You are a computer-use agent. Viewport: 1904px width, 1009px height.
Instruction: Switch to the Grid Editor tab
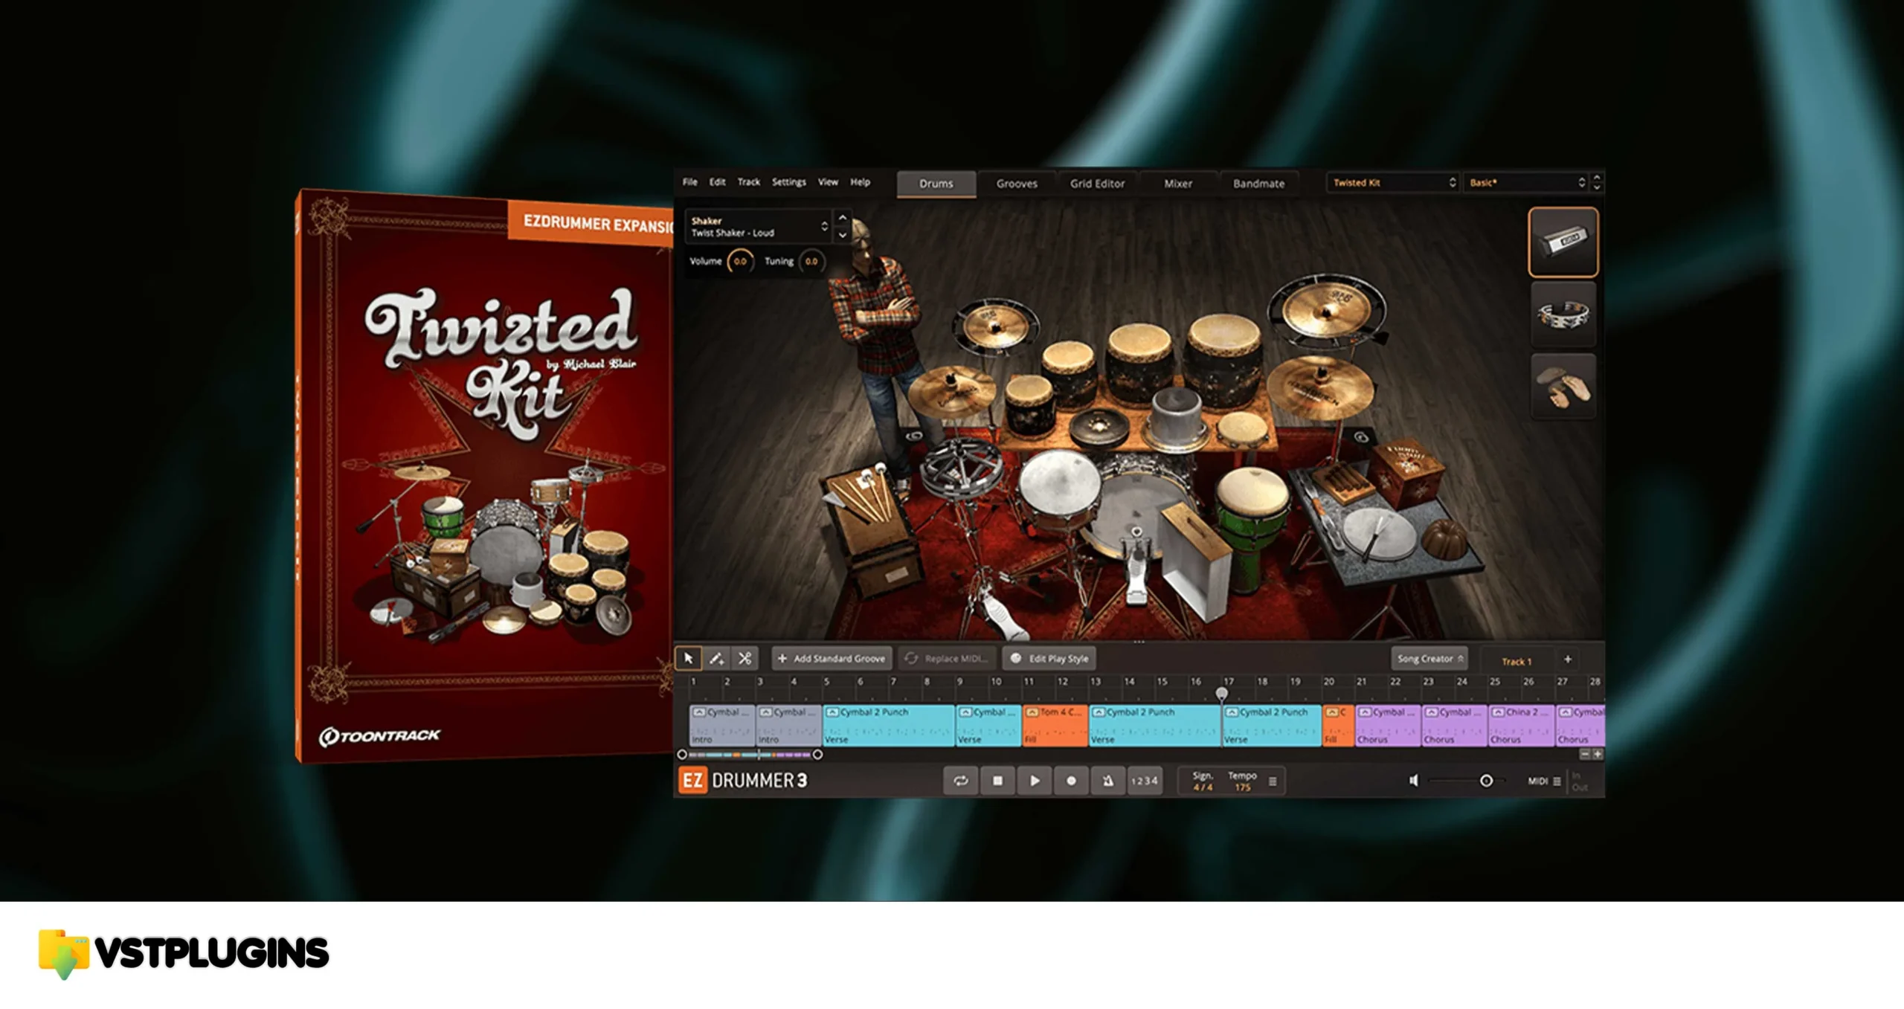click(1097, 184)
